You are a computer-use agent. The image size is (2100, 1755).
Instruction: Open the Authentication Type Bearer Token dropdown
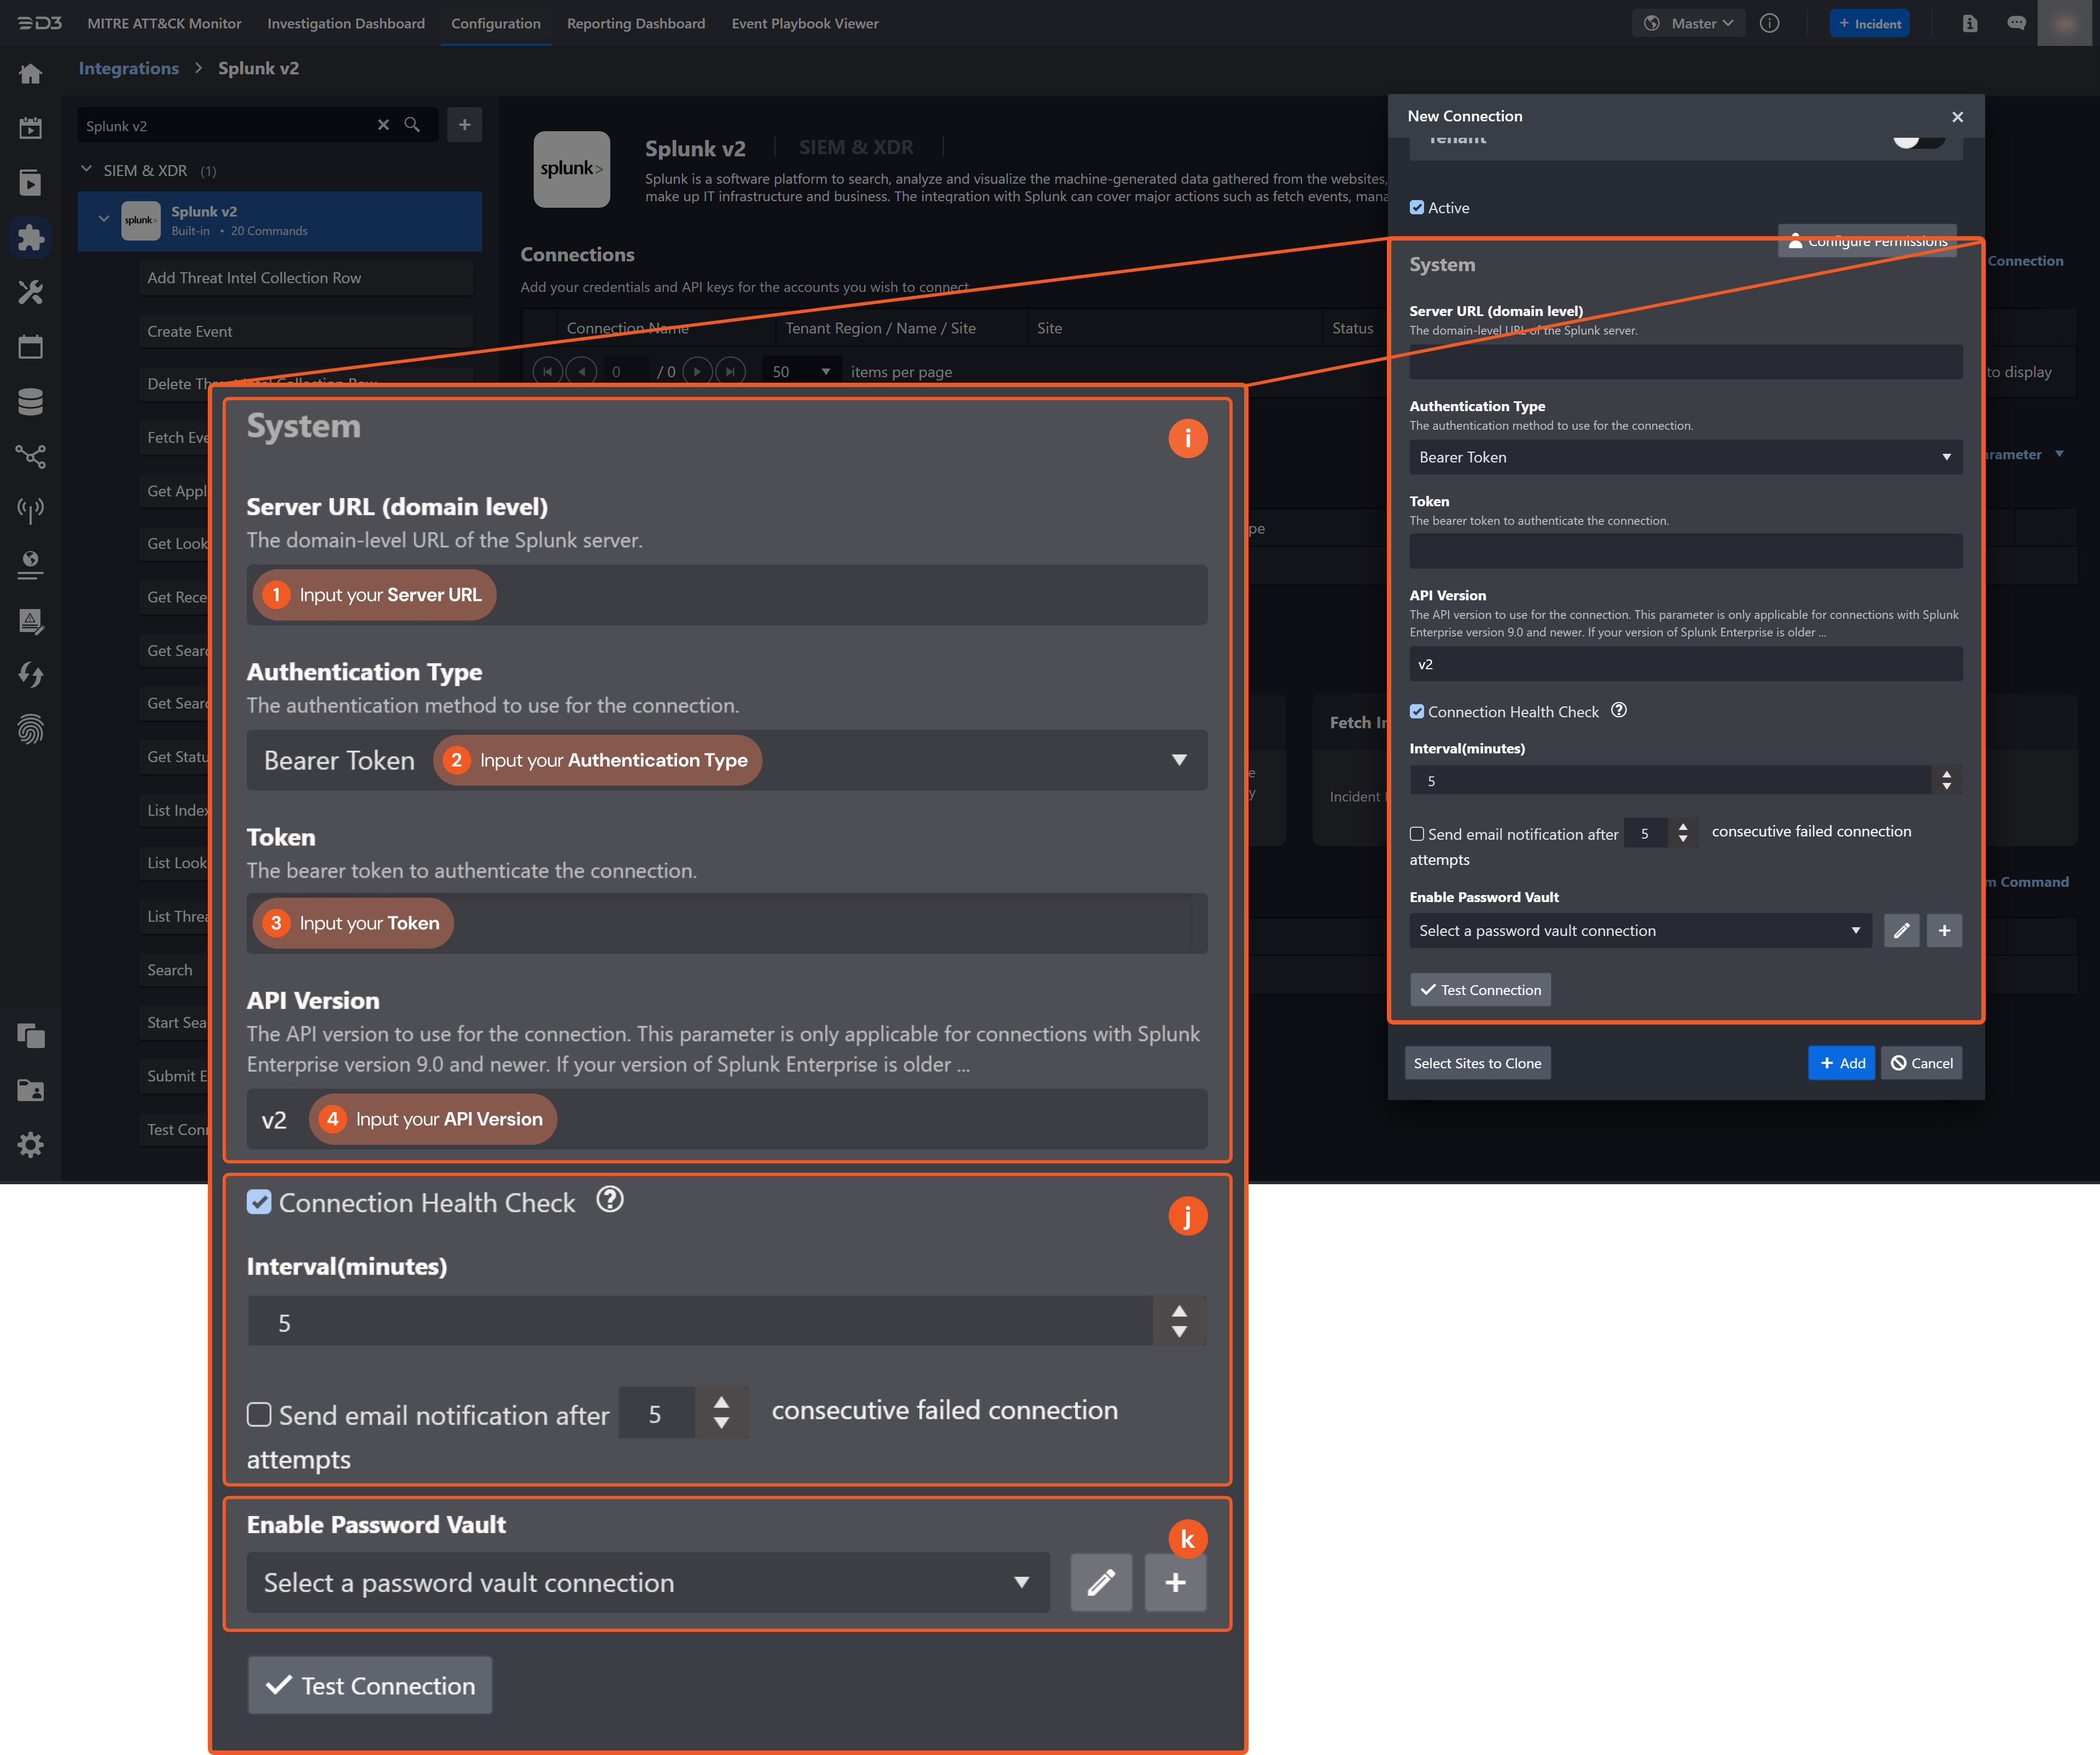tap(1685, 457)
